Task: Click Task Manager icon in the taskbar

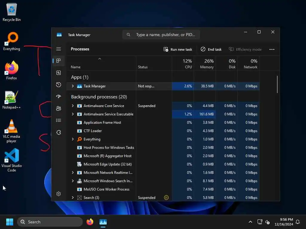Action: pyautogui.click(x=103, y=222)
